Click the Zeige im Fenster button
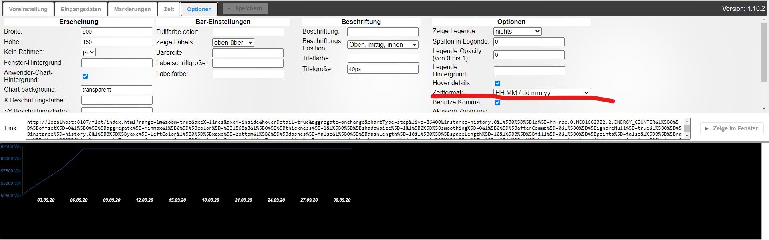Viewport: 769px width, 240px height. tap(732, 128)
